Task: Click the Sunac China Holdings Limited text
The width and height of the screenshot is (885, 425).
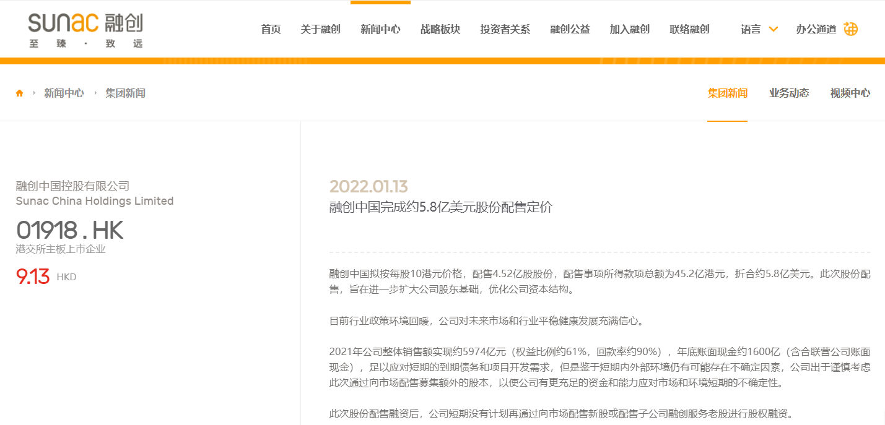Action: click(95, 201)
